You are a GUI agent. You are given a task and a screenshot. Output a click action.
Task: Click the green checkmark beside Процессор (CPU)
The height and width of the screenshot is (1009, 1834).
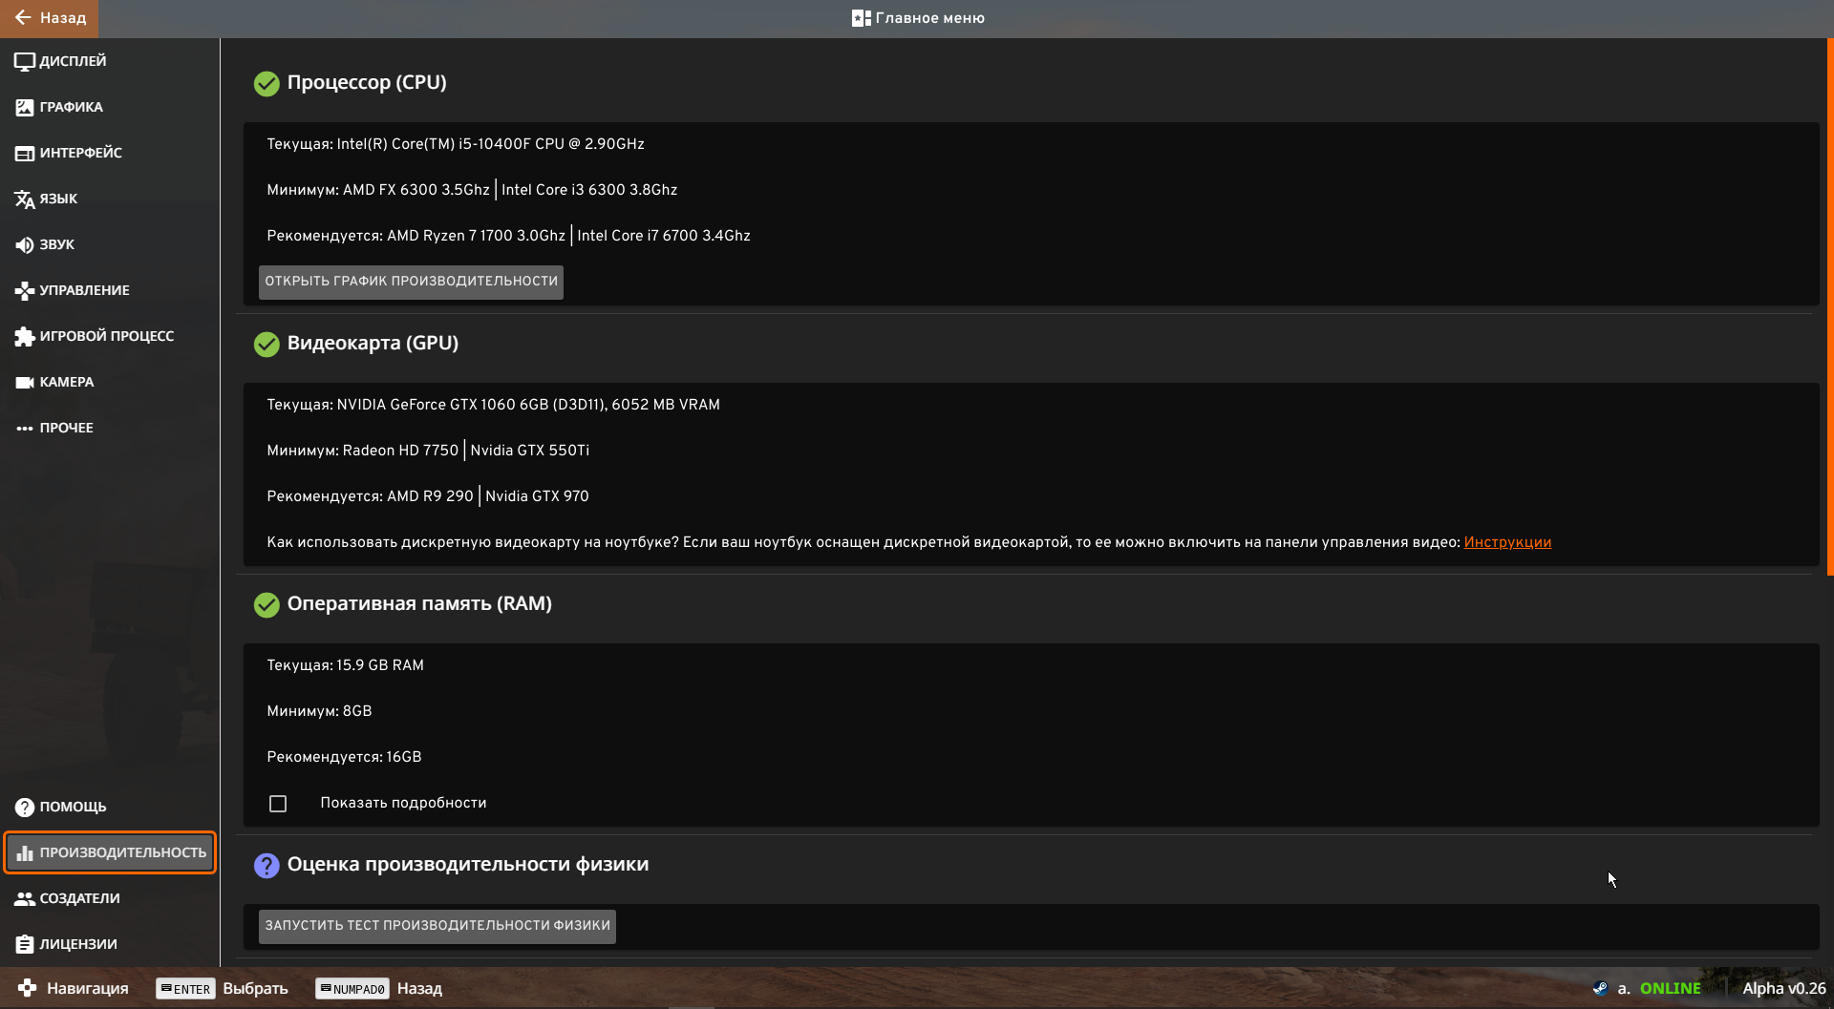point(267,84)
